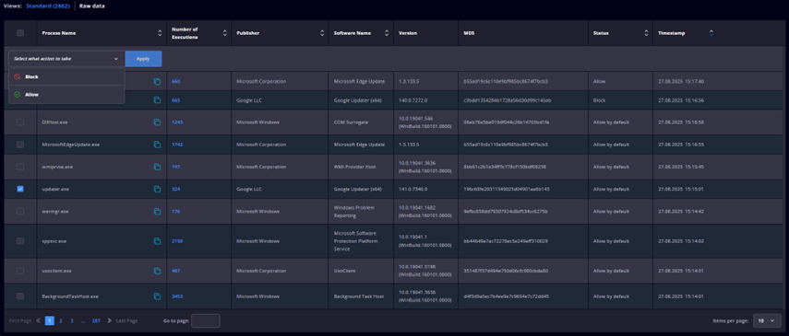Screen dimensions: 789x336
Task: Click copy icon in the 665 executions row
Action: pos(157,100)
